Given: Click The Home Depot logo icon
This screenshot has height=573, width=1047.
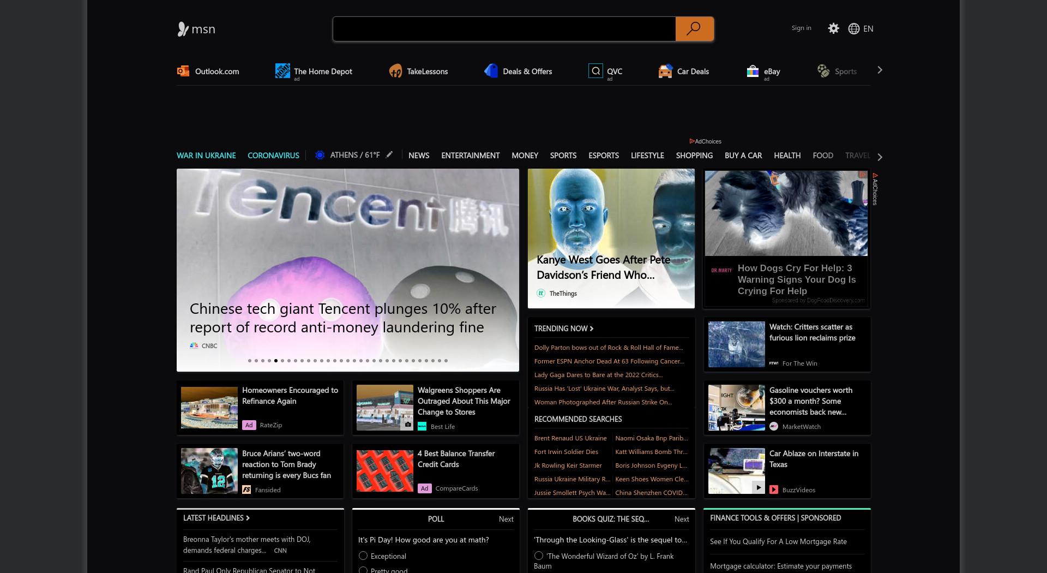Looking at the screenshot, I should pyautogui.click(x=282, y=71).
